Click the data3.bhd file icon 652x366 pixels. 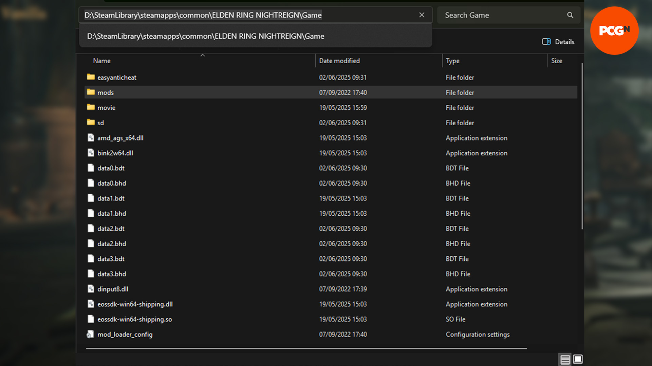[x=91, y=274]
